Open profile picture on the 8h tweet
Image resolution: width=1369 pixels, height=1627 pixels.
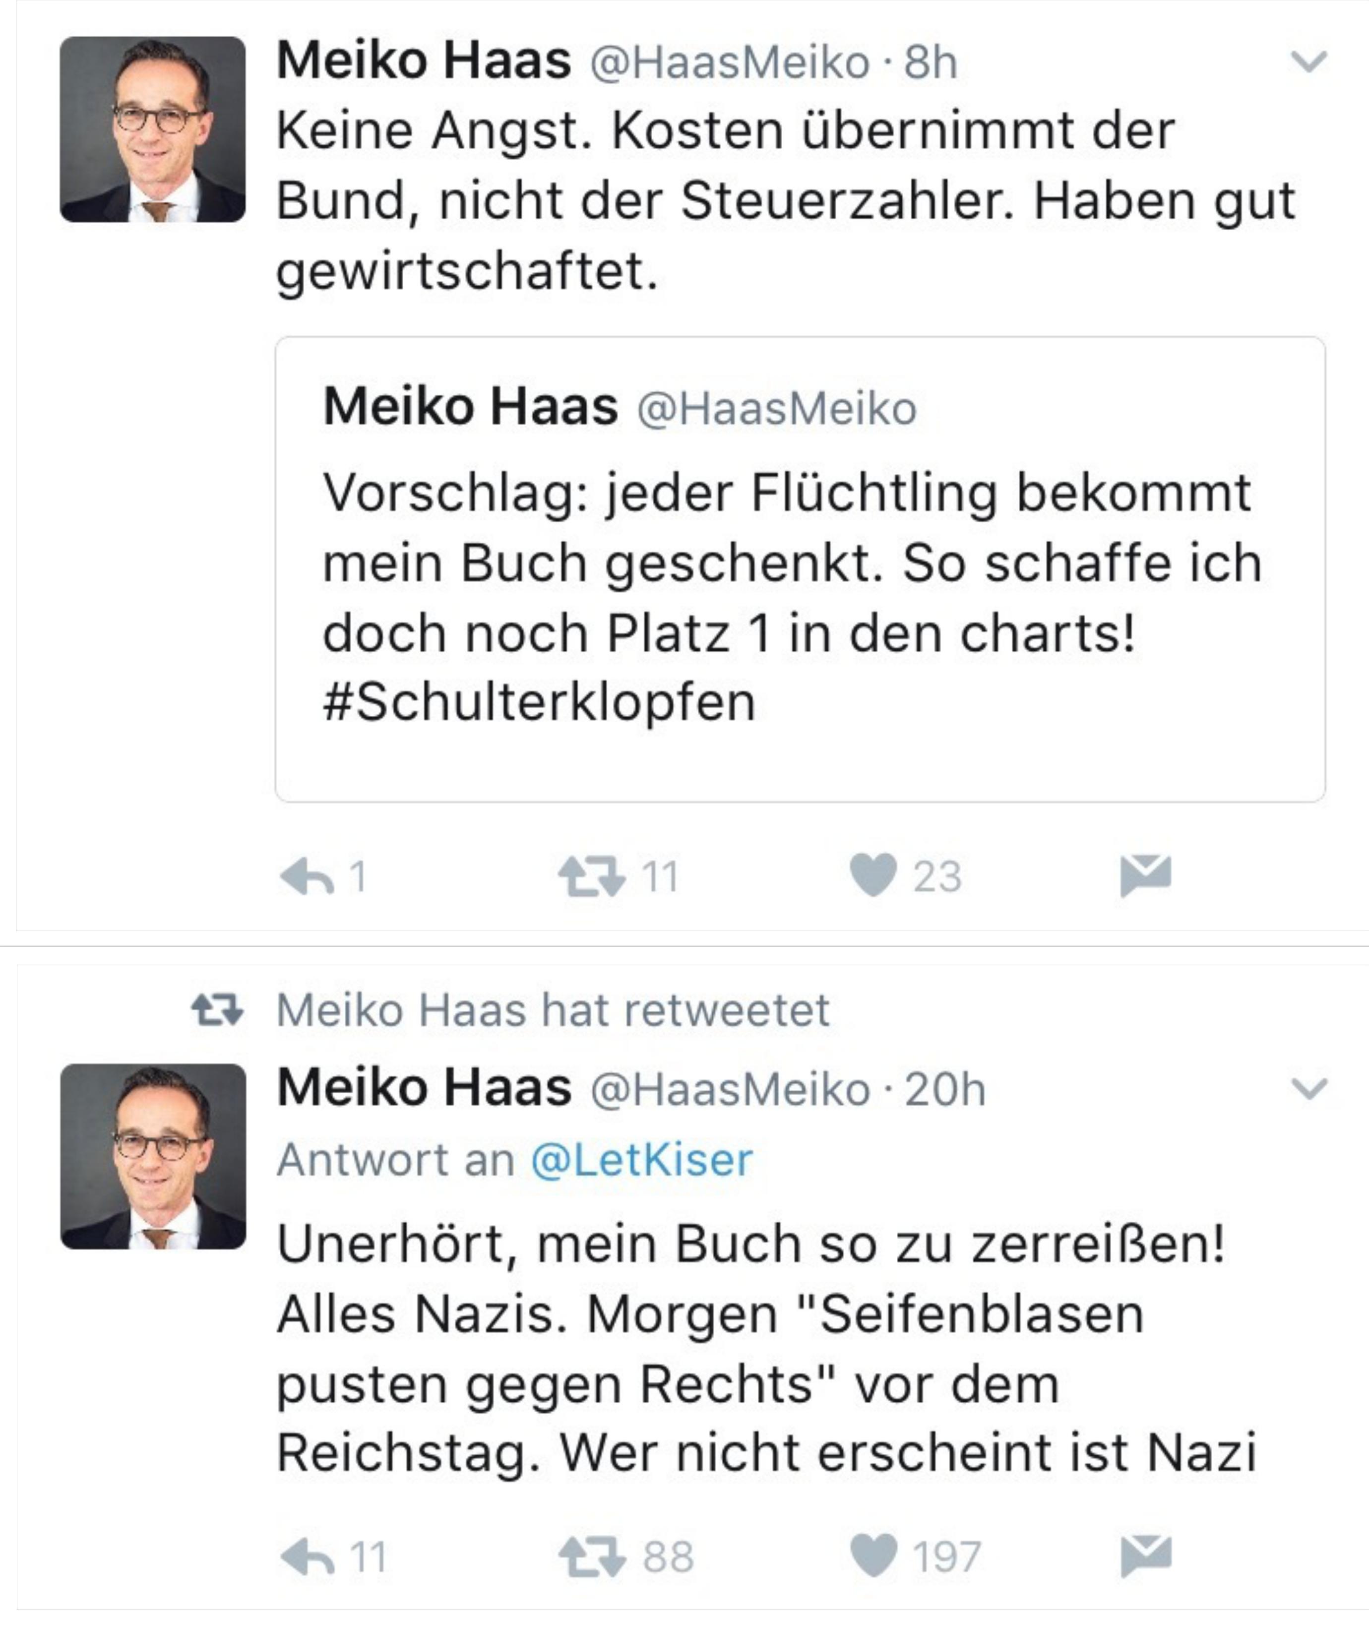pyautogui.click(x=153, y=129)
